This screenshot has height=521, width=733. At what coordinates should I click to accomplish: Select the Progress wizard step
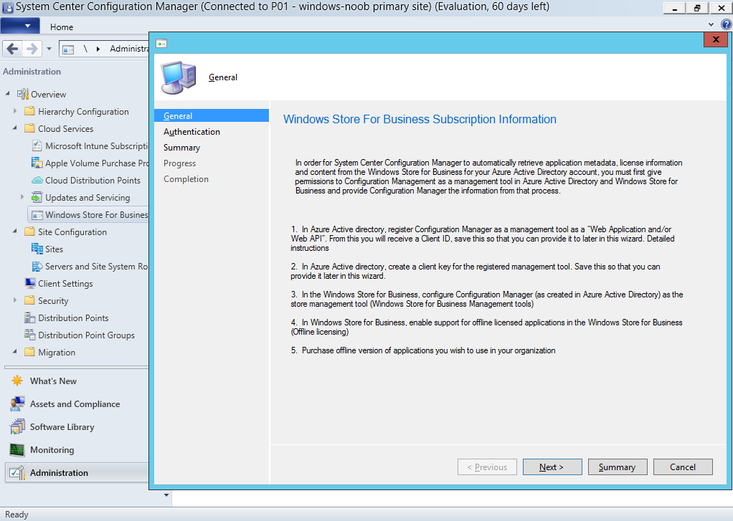[x=179, y=163]
